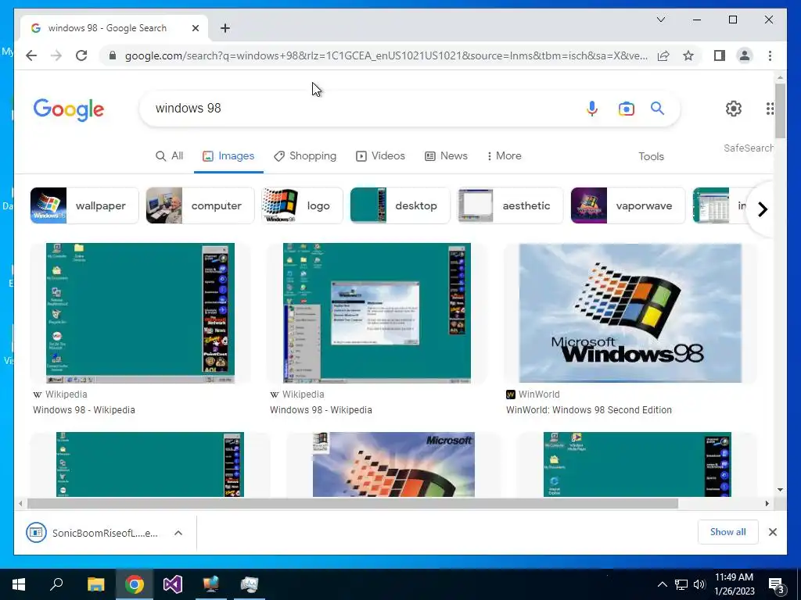This screenshot has width=801, height=600.
Task: Go back to the previous page
Action: coord(31,55)
